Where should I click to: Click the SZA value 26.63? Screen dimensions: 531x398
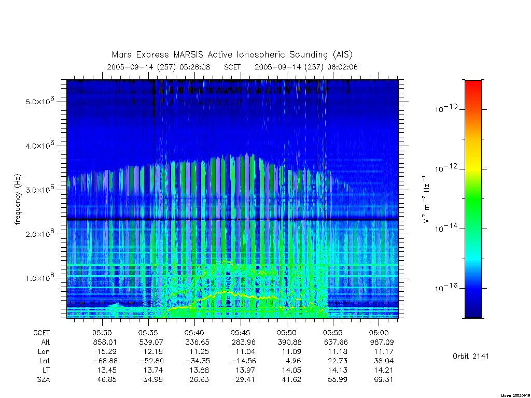199,380
